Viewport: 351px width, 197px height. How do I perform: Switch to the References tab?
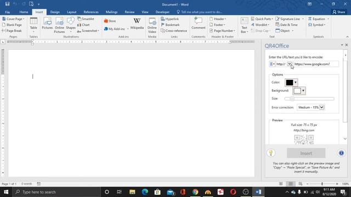pyautogui.click(x=91, y=12)
